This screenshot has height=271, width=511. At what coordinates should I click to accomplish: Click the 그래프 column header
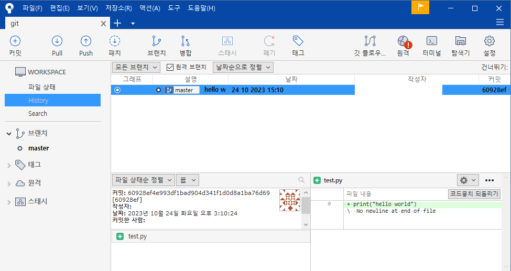coord(132,79)
